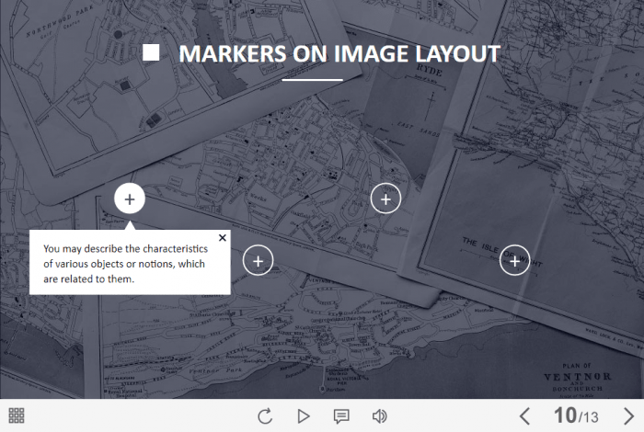Open the marker on the Isle of Wight
The width and height of the screenshot is (644, 432).
point(514,261)
